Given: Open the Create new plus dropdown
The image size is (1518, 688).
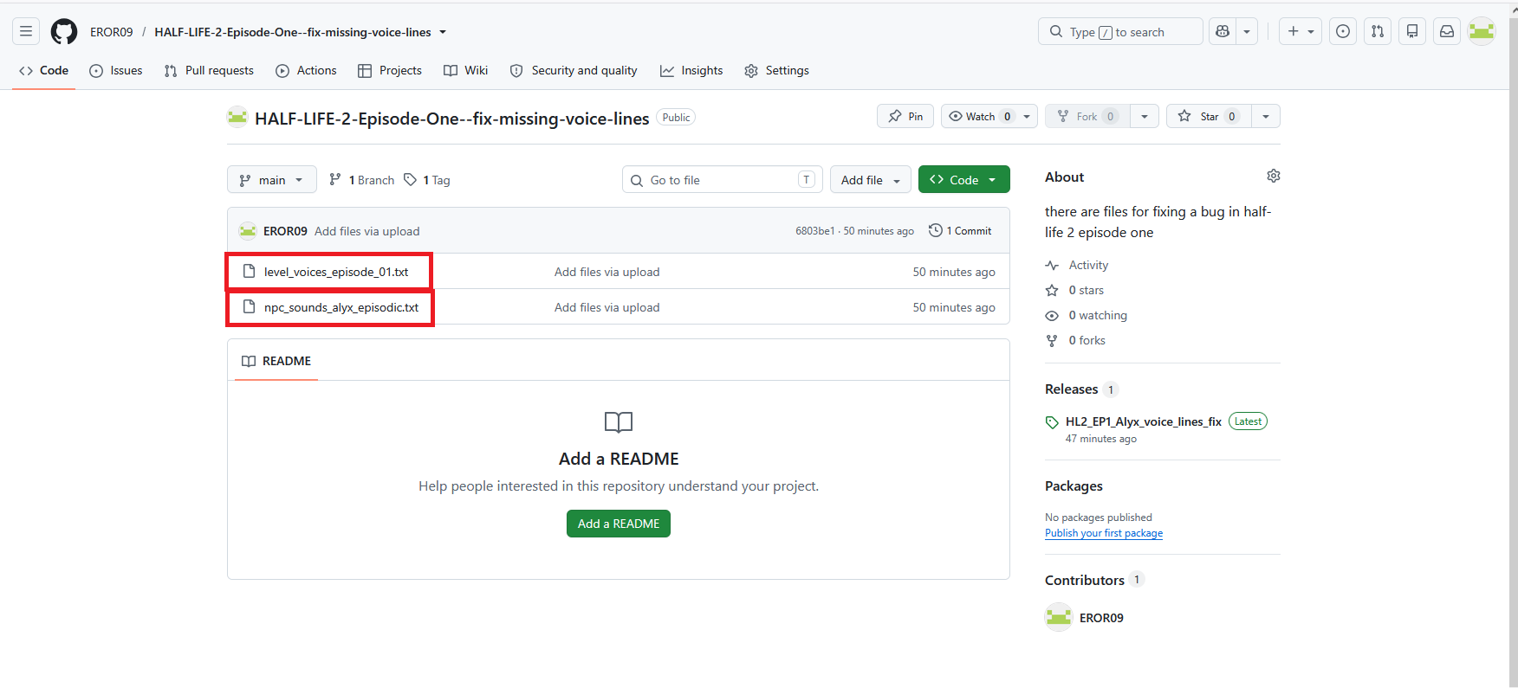Looking at the screenshot, I should (x=1301, y=32).
